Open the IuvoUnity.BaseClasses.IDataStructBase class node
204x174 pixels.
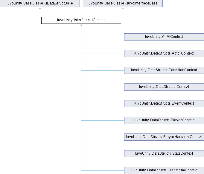click(40, 4)
